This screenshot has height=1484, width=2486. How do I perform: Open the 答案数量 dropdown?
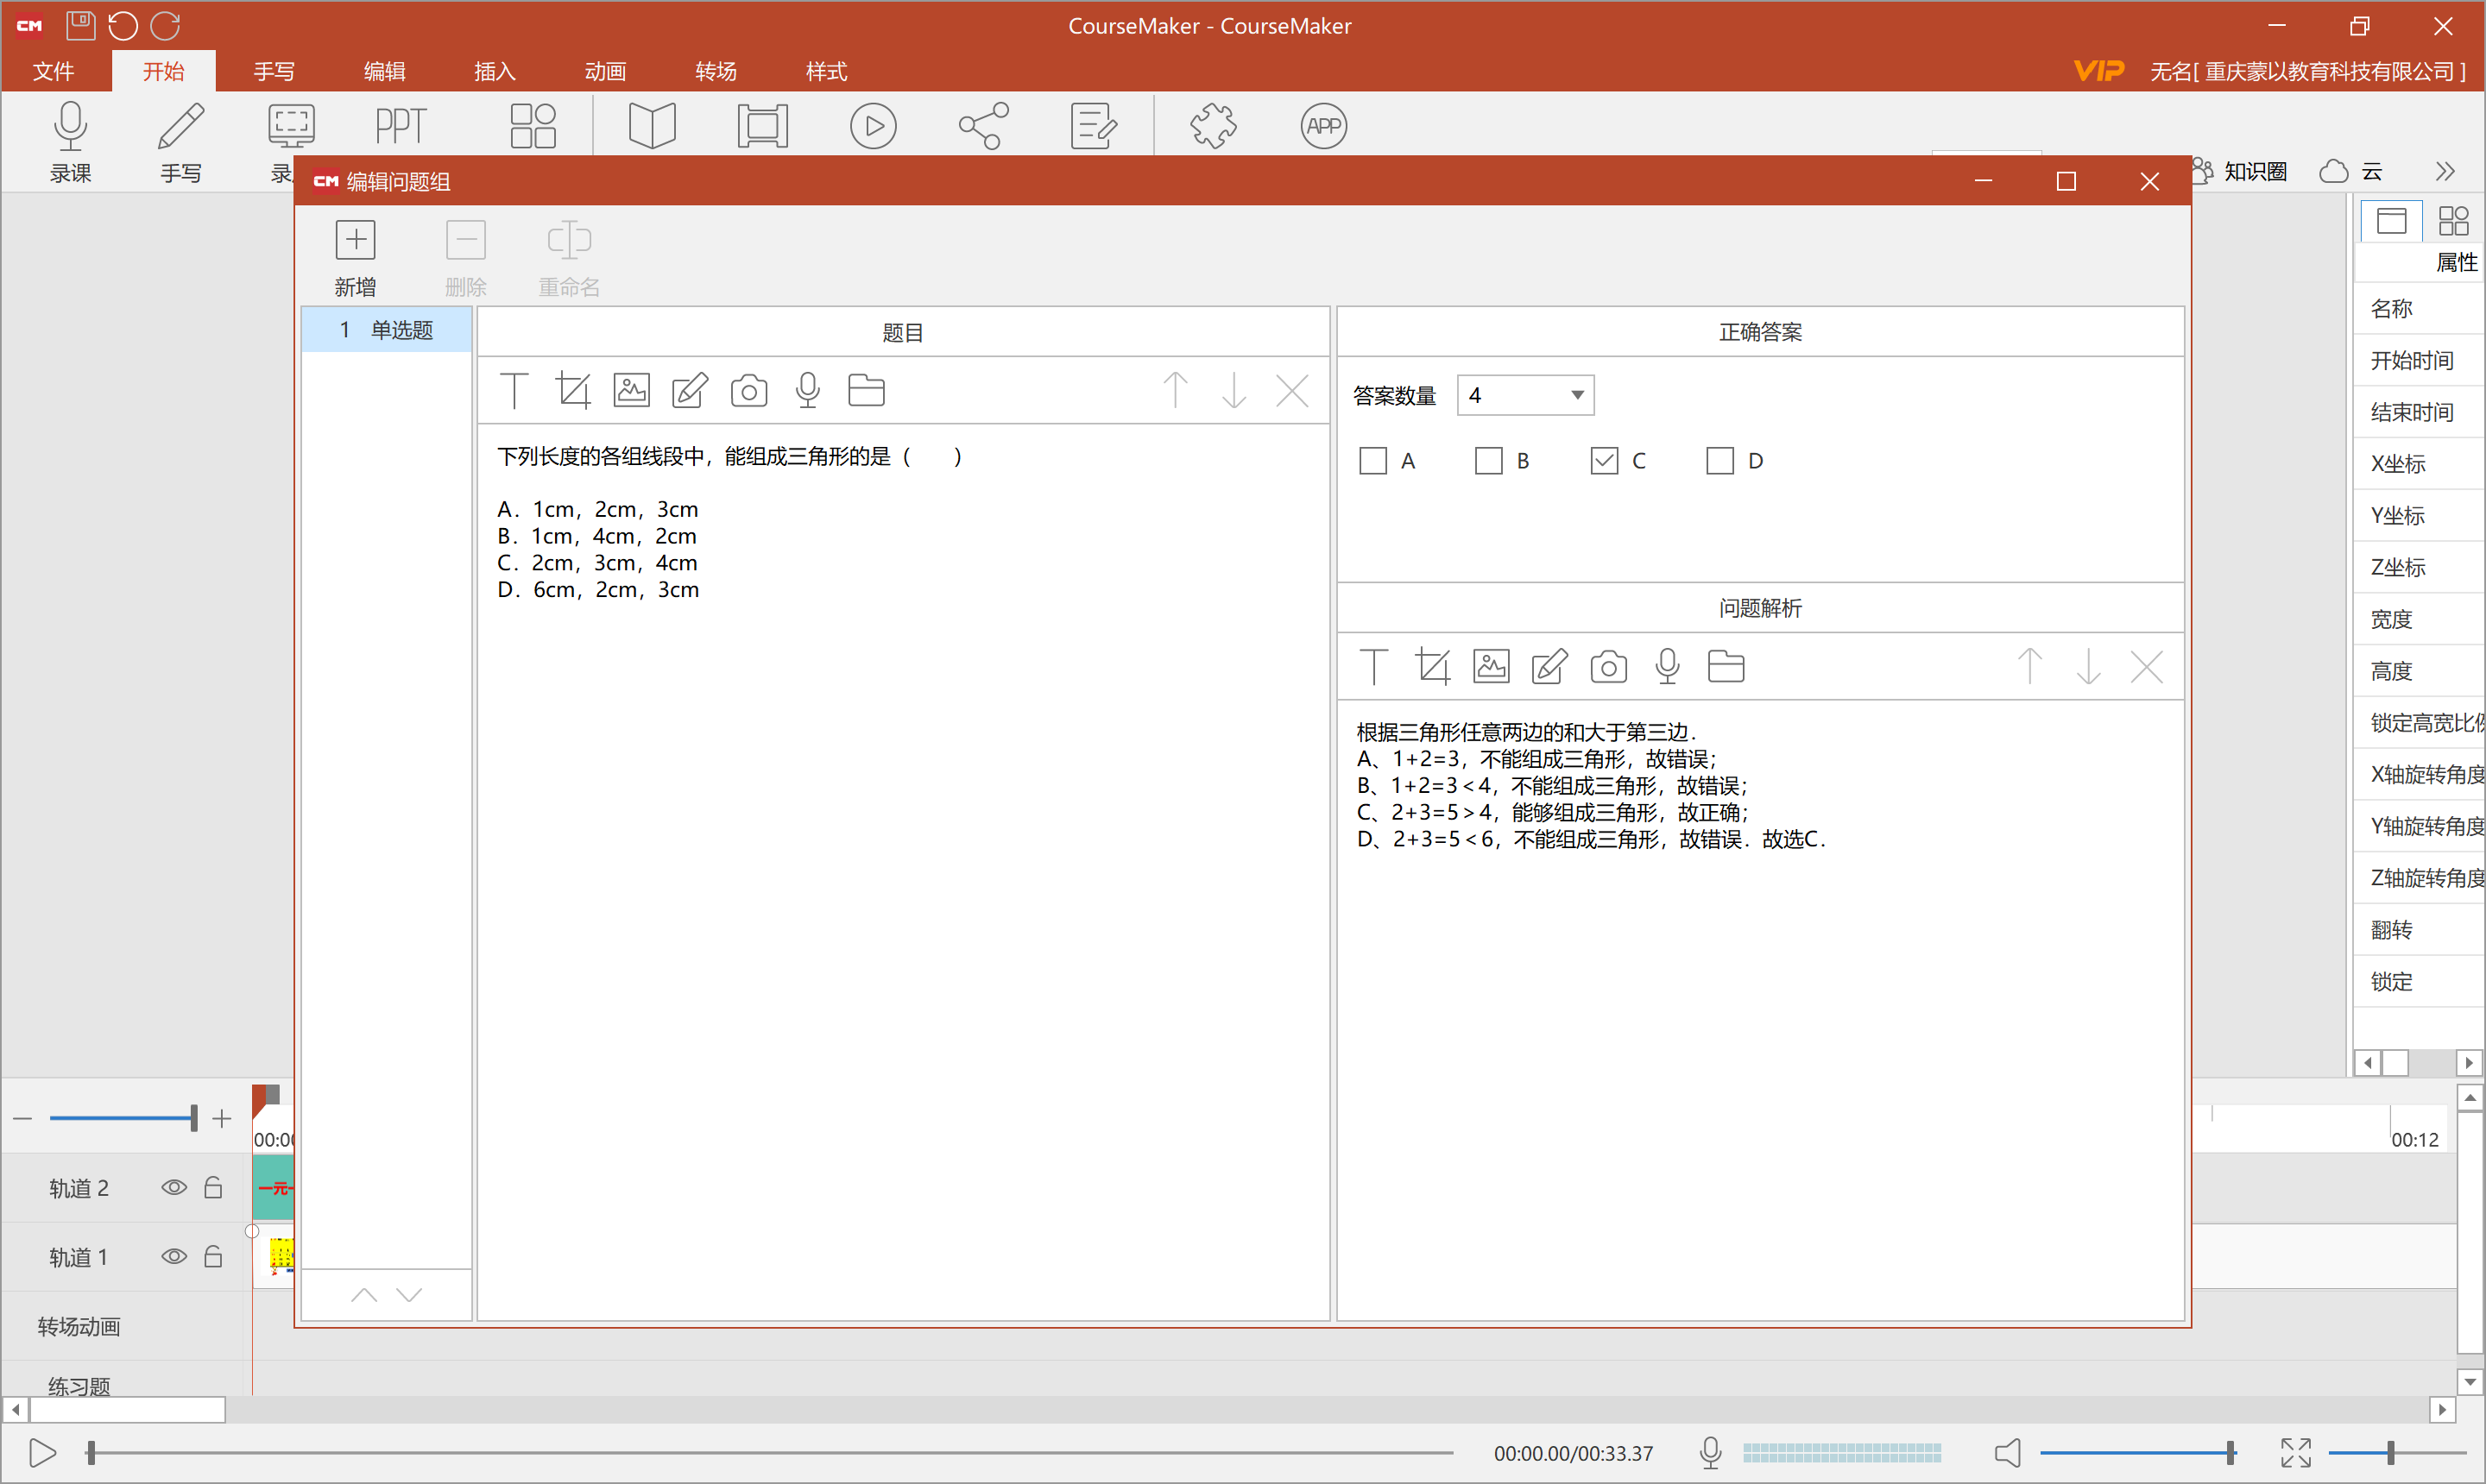pyautogui.click(x=1524, y=395)
